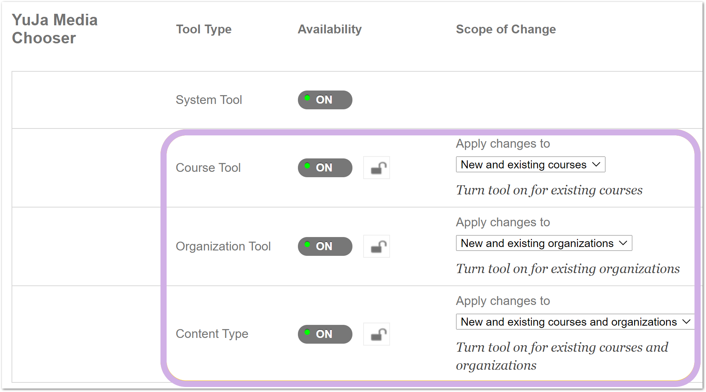Open the 'New and existing courses' dropdown
This screenshot has height=392, width=706.
[531, 165]
